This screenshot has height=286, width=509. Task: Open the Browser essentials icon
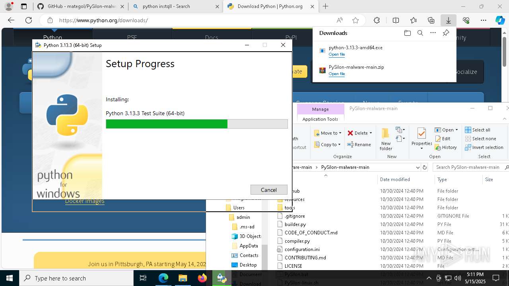tap(466, 20)
